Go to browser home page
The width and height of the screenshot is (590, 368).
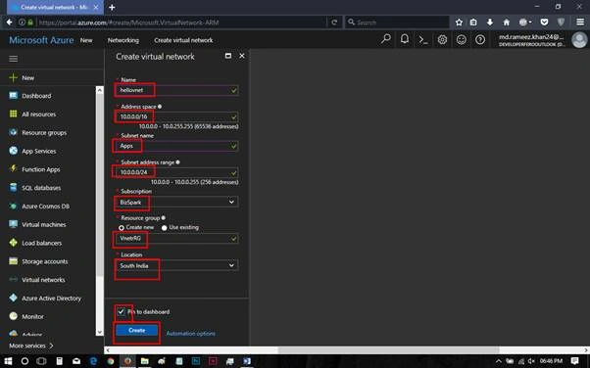[506, 23]
